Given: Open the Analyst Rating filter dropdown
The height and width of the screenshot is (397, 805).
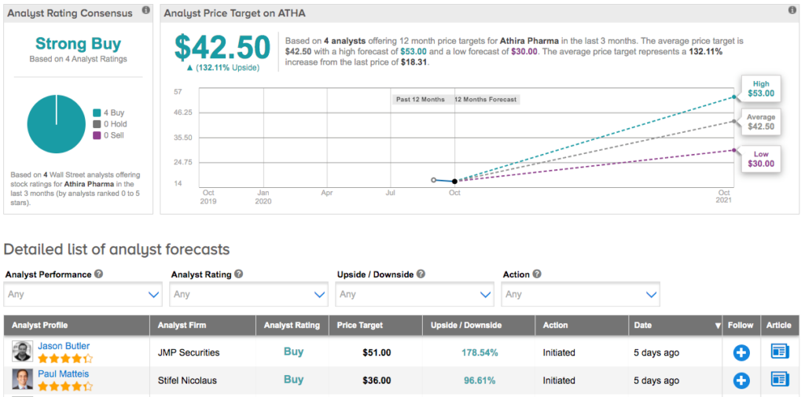Looking at the screenshot, I should pos(248,295).
